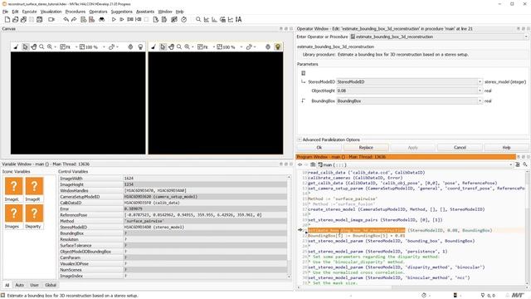Viewport: 531px width, 299px height.
Task: Click the BoundingBox parameter input field
Action: pos(407,101)
